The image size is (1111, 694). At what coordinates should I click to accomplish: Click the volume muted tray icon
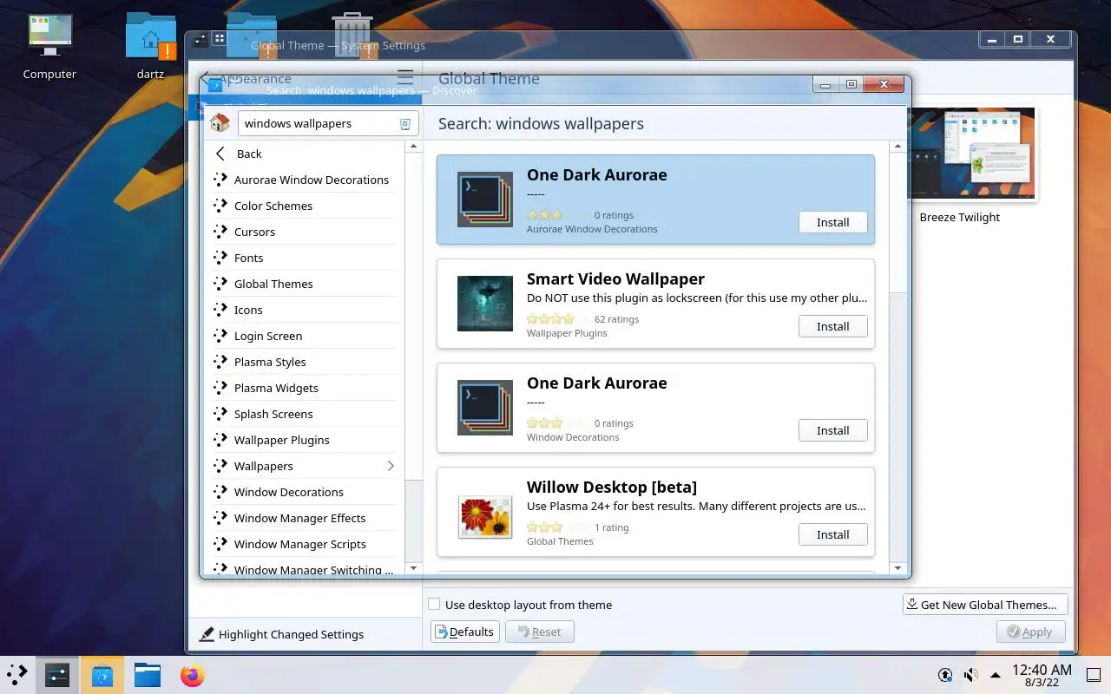pyautogui.click(x=971, y=675)
